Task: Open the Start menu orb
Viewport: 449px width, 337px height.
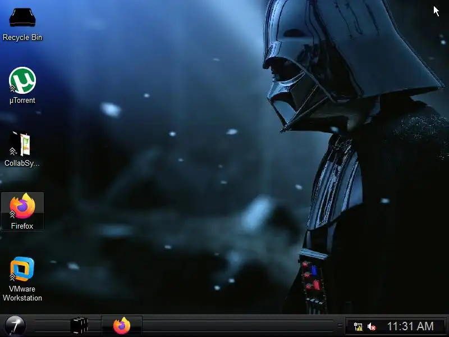Action: (x=15, y=326)
